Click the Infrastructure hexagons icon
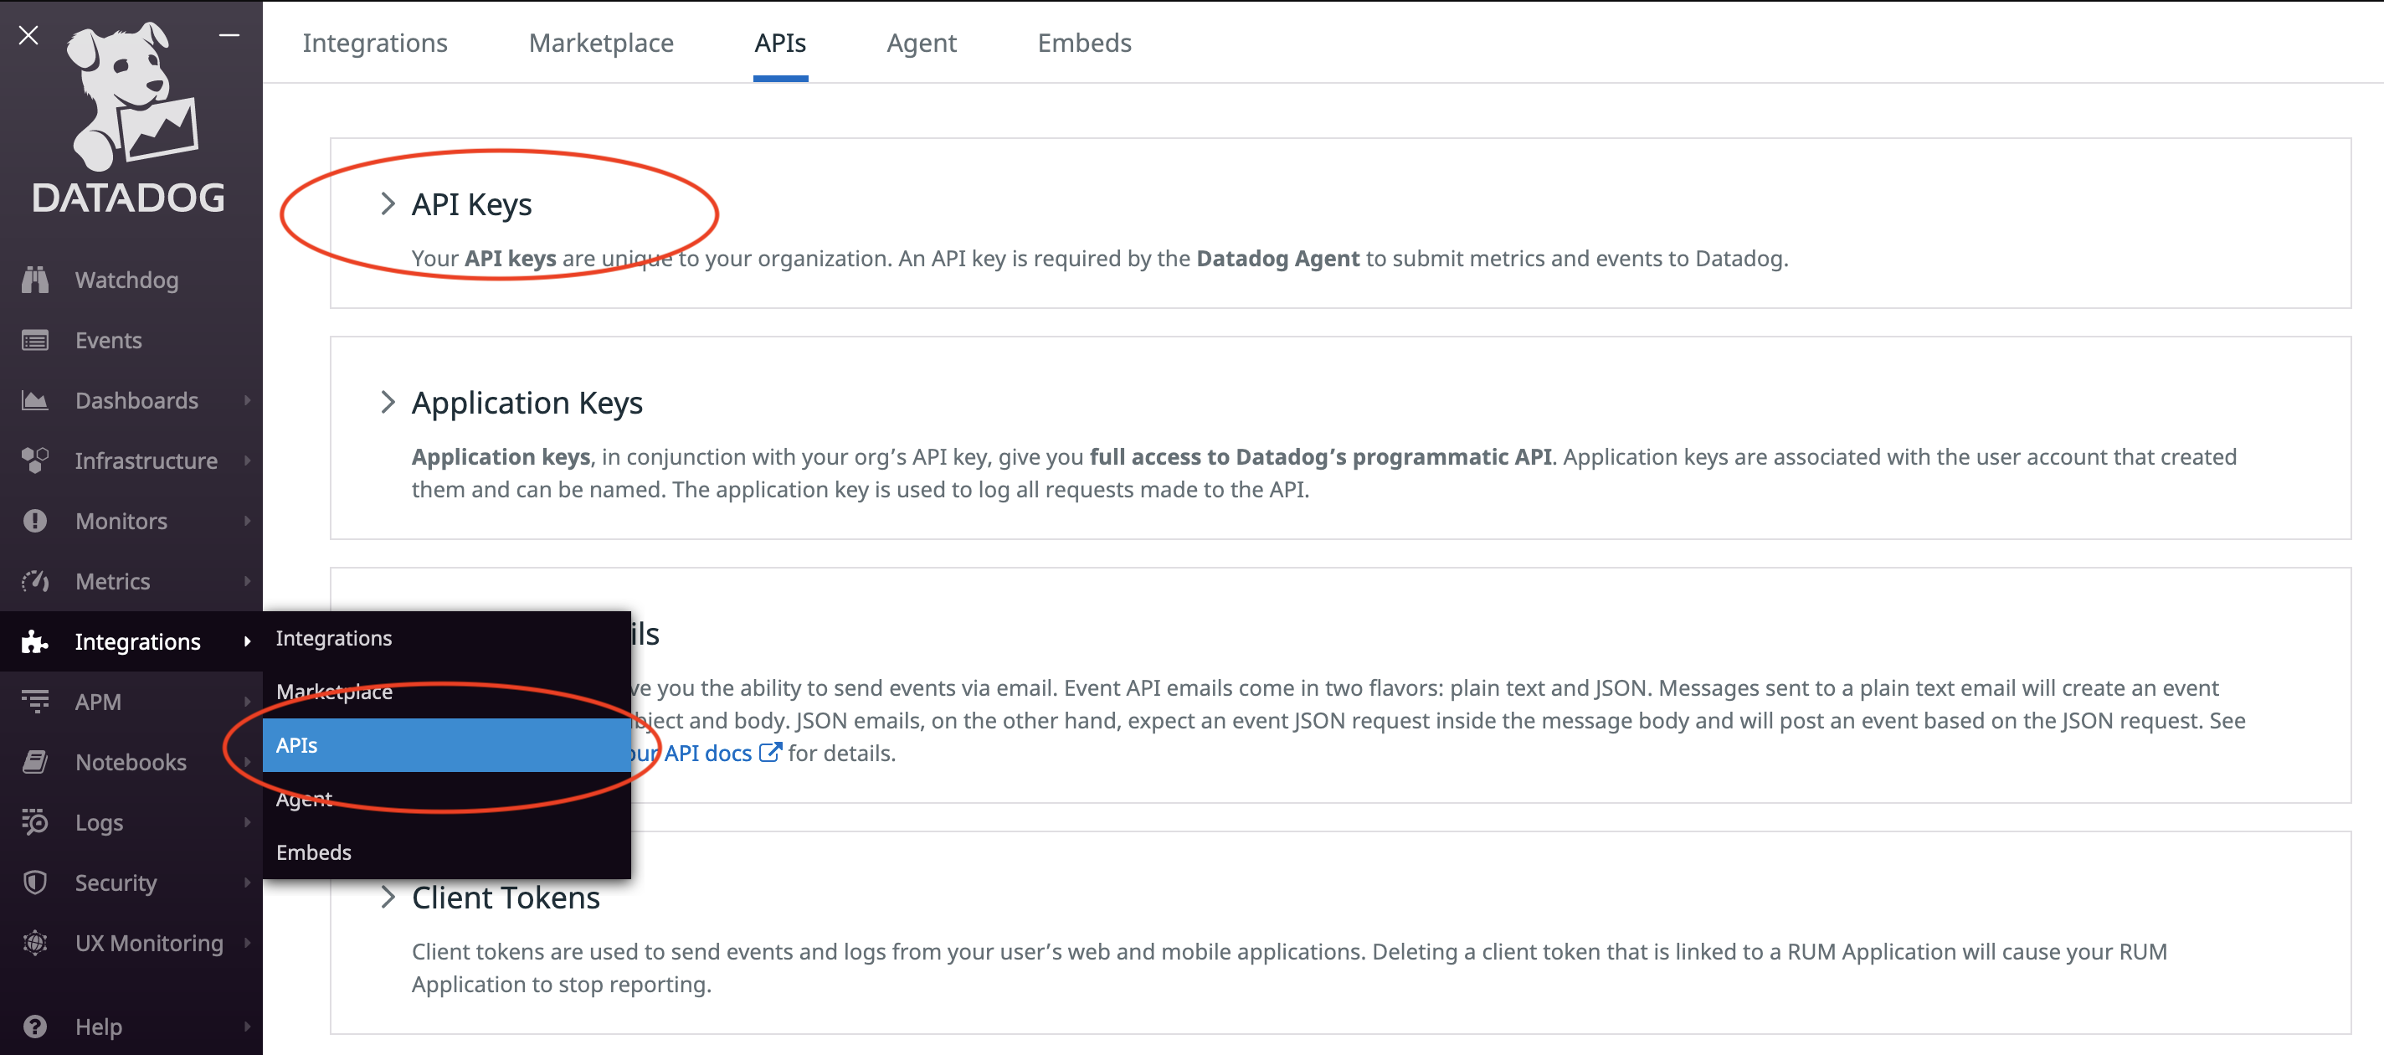 [x=35, y=460]
